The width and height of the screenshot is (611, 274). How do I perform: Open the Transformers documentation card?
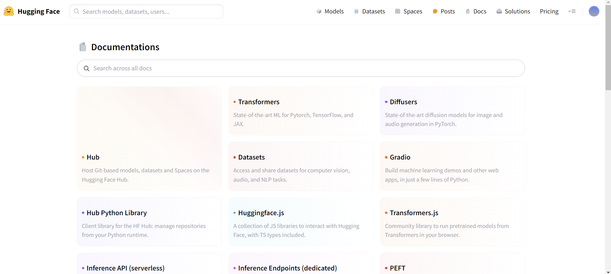[301, 111]
